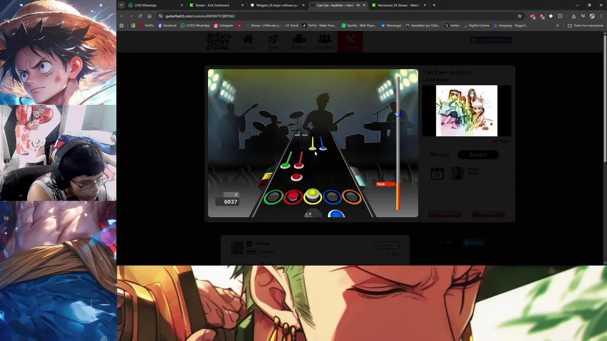Open the Custom tools nav icon
Viewport: 607px width, 341px height.
(350, 41)
